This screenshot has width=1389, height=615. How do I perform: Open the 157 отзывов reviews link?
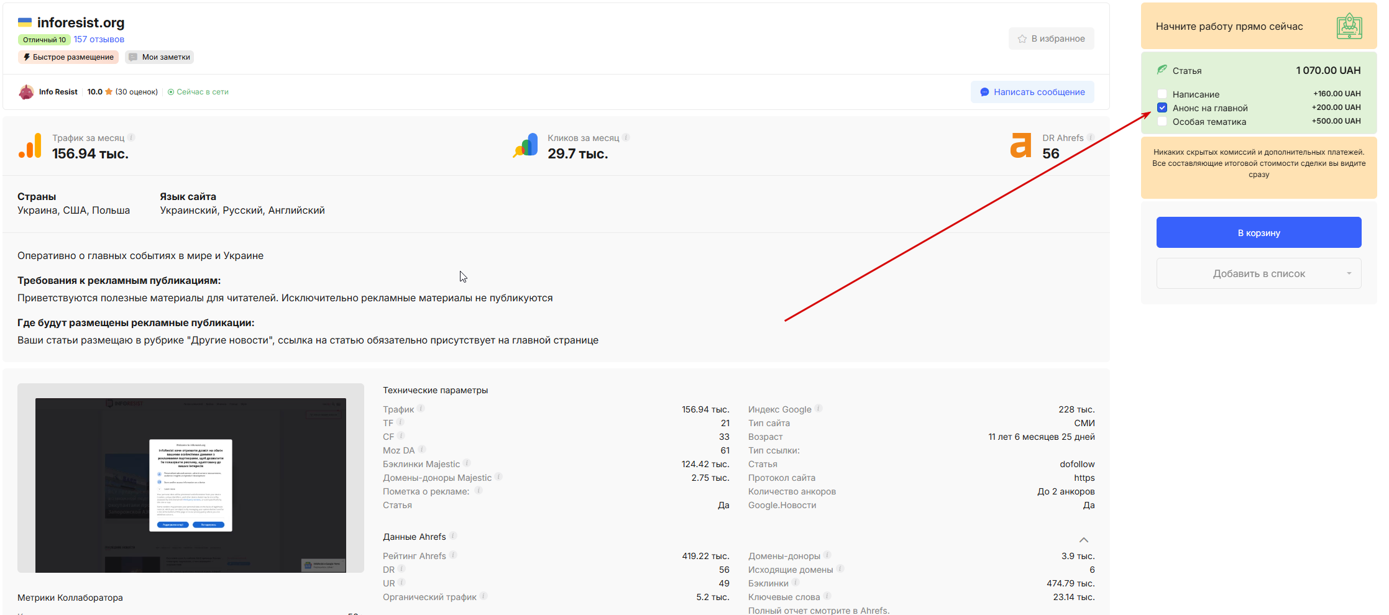click(99, 39)
